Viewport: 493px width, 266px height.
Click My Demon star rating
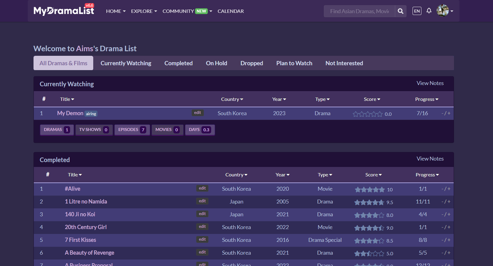368,114
